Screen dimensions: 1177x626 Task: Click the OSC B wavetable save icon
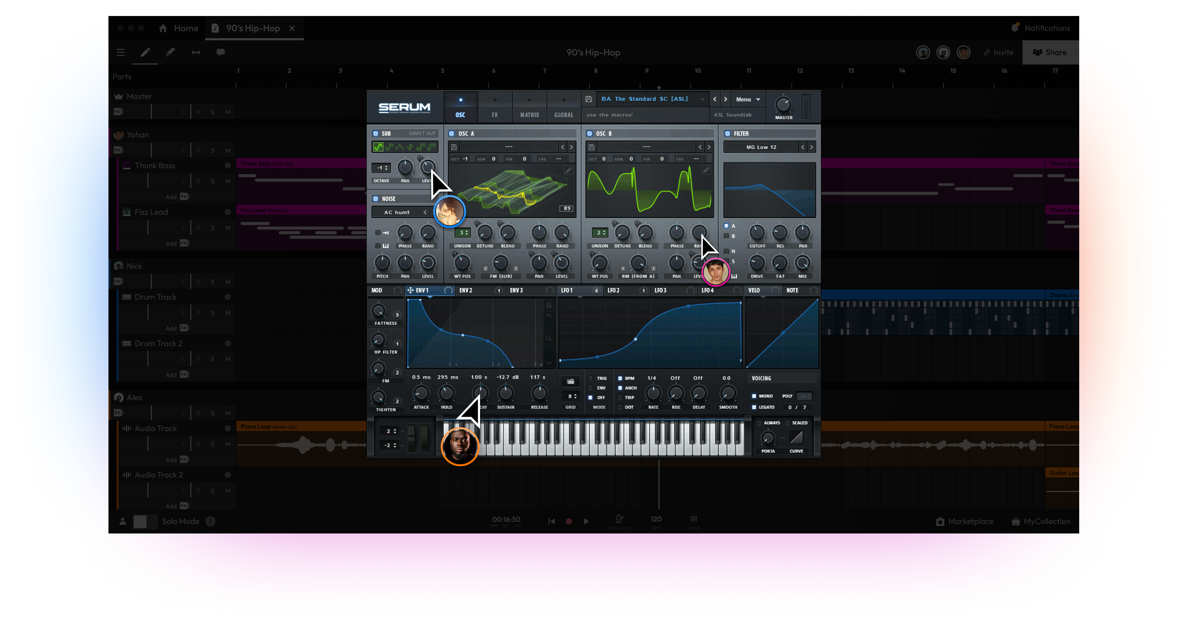(x=591, y=147)
